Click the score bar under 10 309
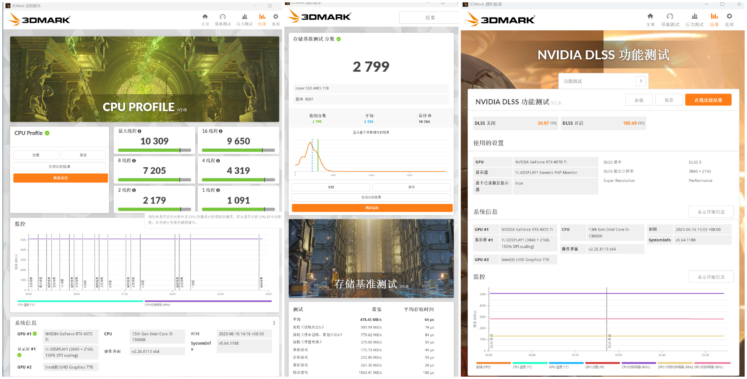 click(x=154, y=150)
